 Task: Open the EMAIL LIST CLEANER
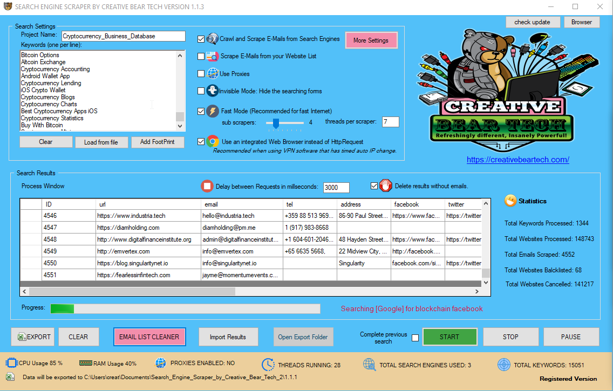click(x=149, y=337)
